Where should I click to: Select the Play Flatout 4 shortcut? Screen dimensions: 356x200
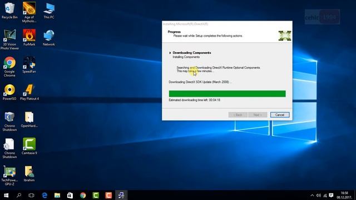click(x=29, y=92)
